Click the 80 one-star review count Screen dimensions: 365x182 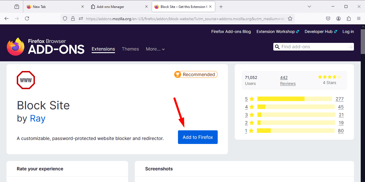(341, 131)
